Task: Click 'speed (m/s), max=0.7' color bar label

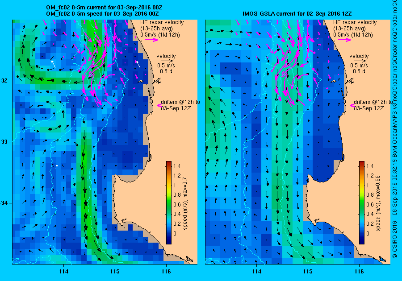Action: (185, 204)
